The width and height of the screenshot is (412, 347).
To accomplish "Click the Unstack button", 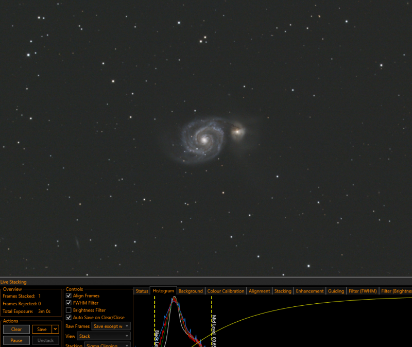I will point(45,340).
